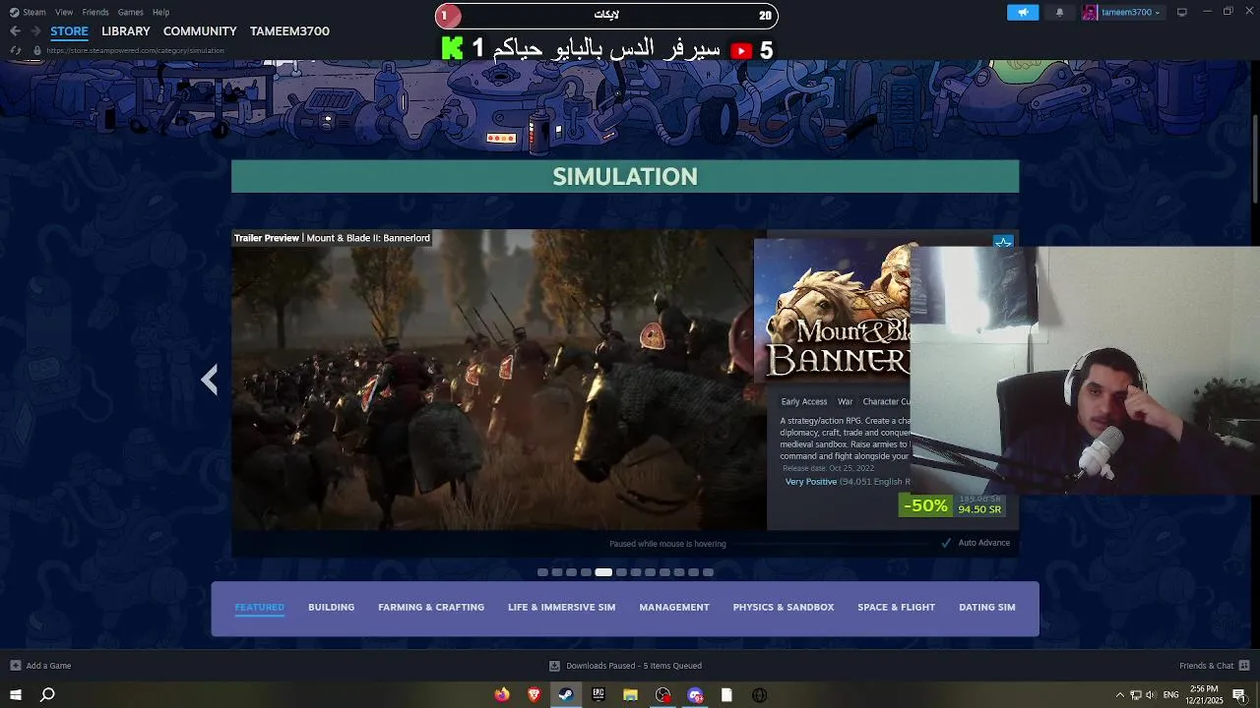Click the speaker volume tray icon

pyautogui.click(x=1150, y=695)
